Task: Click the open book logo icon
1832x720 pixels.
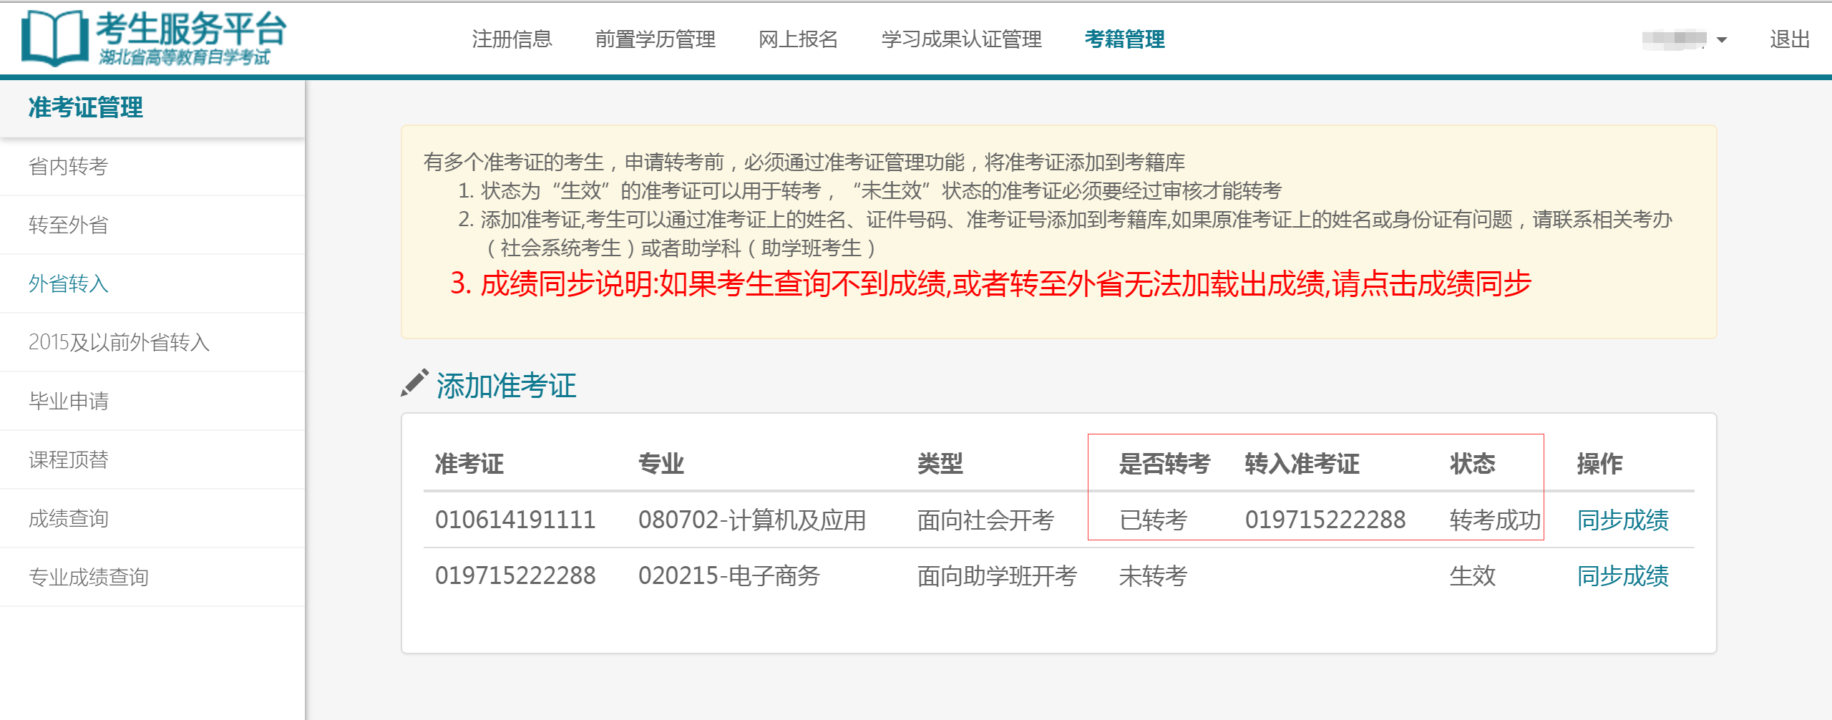Action: click(54, 39)
